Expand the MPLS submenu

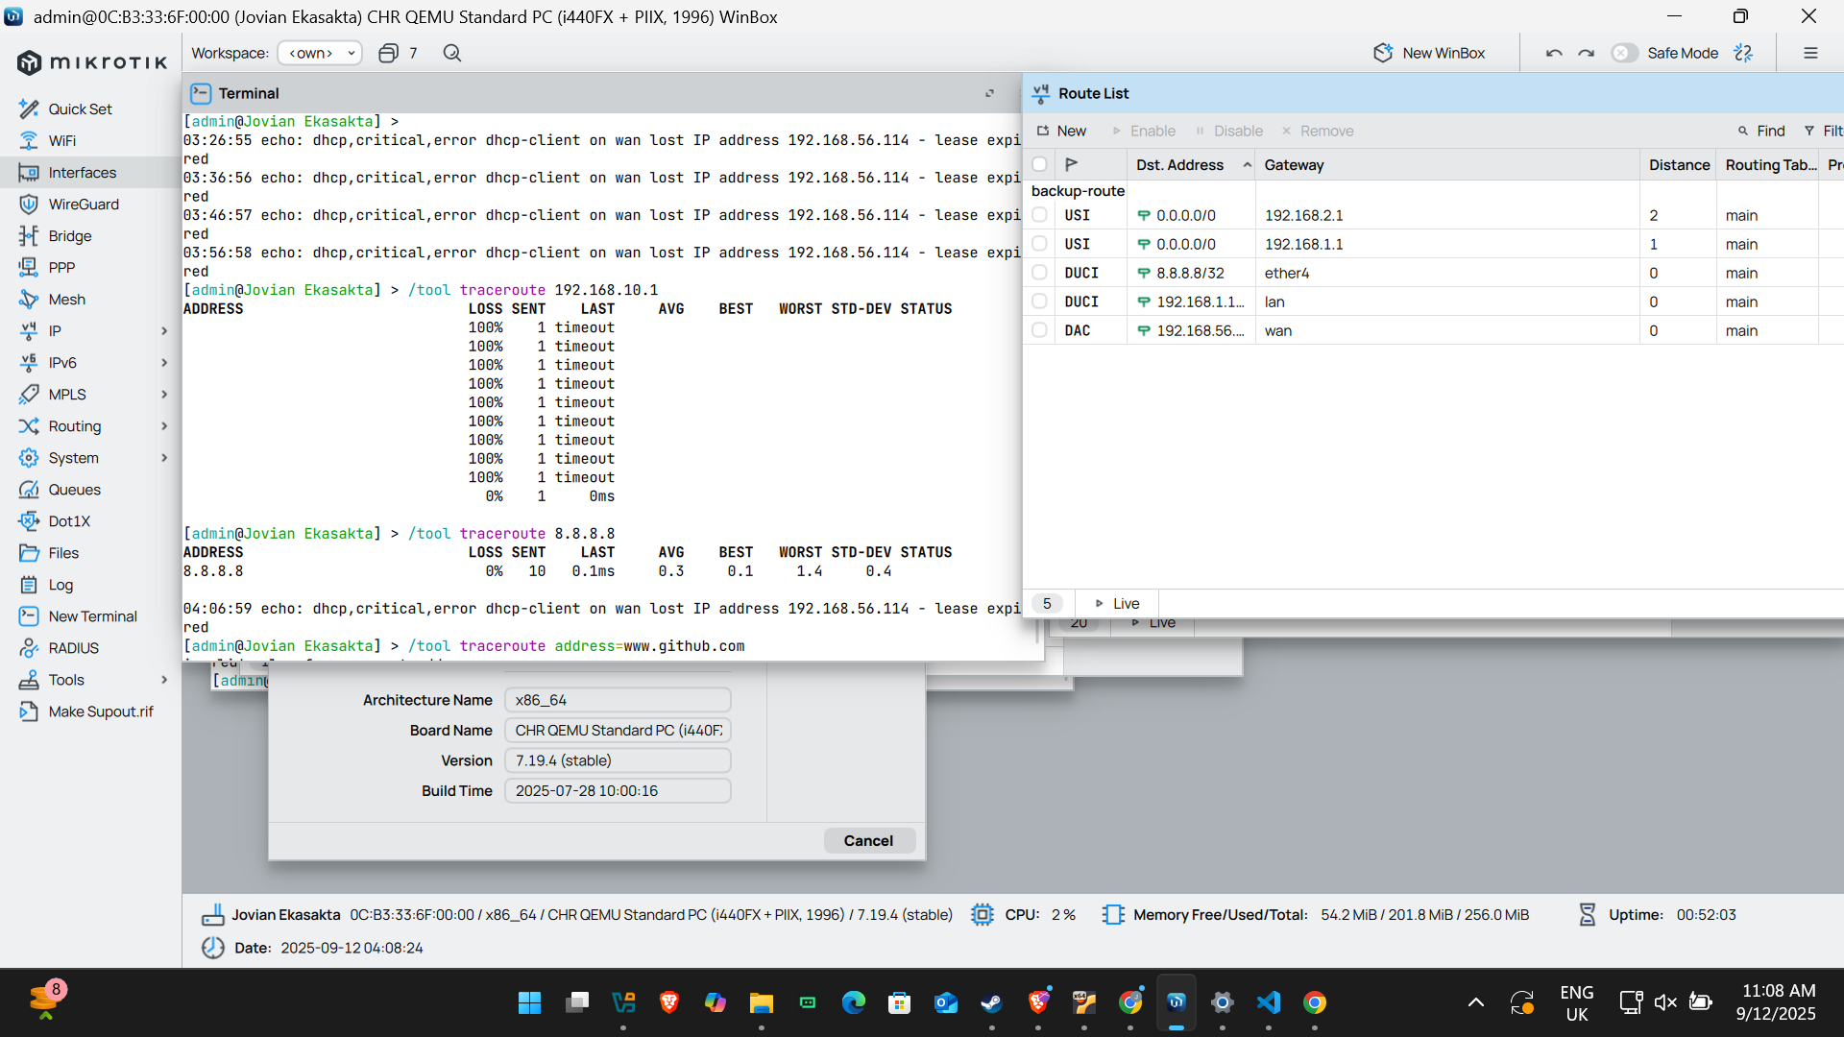[x=164, y=395]
